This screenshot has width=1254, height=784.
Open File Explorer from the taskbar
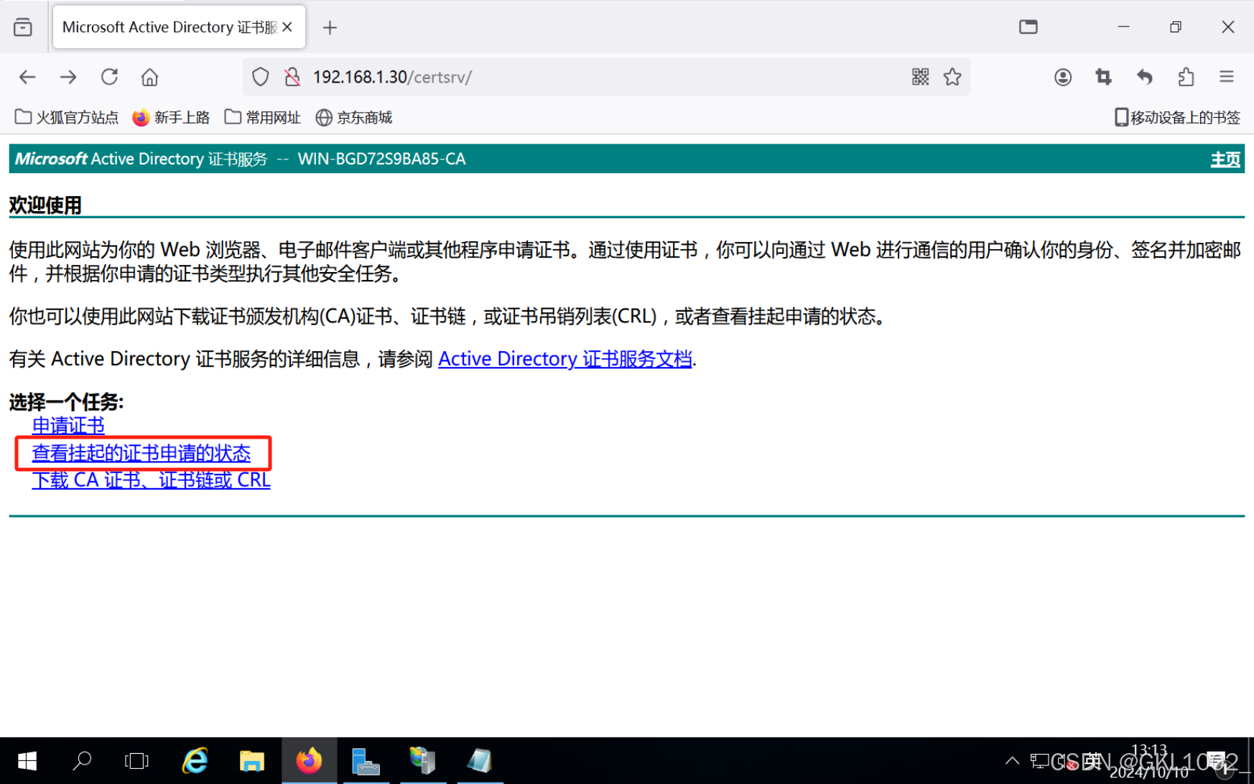coord(251,761)
